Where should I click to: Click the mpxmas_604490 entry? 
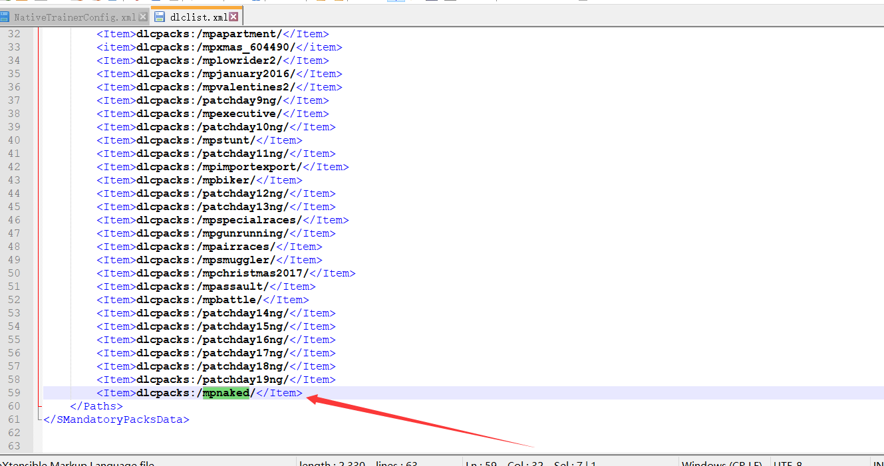220,47
